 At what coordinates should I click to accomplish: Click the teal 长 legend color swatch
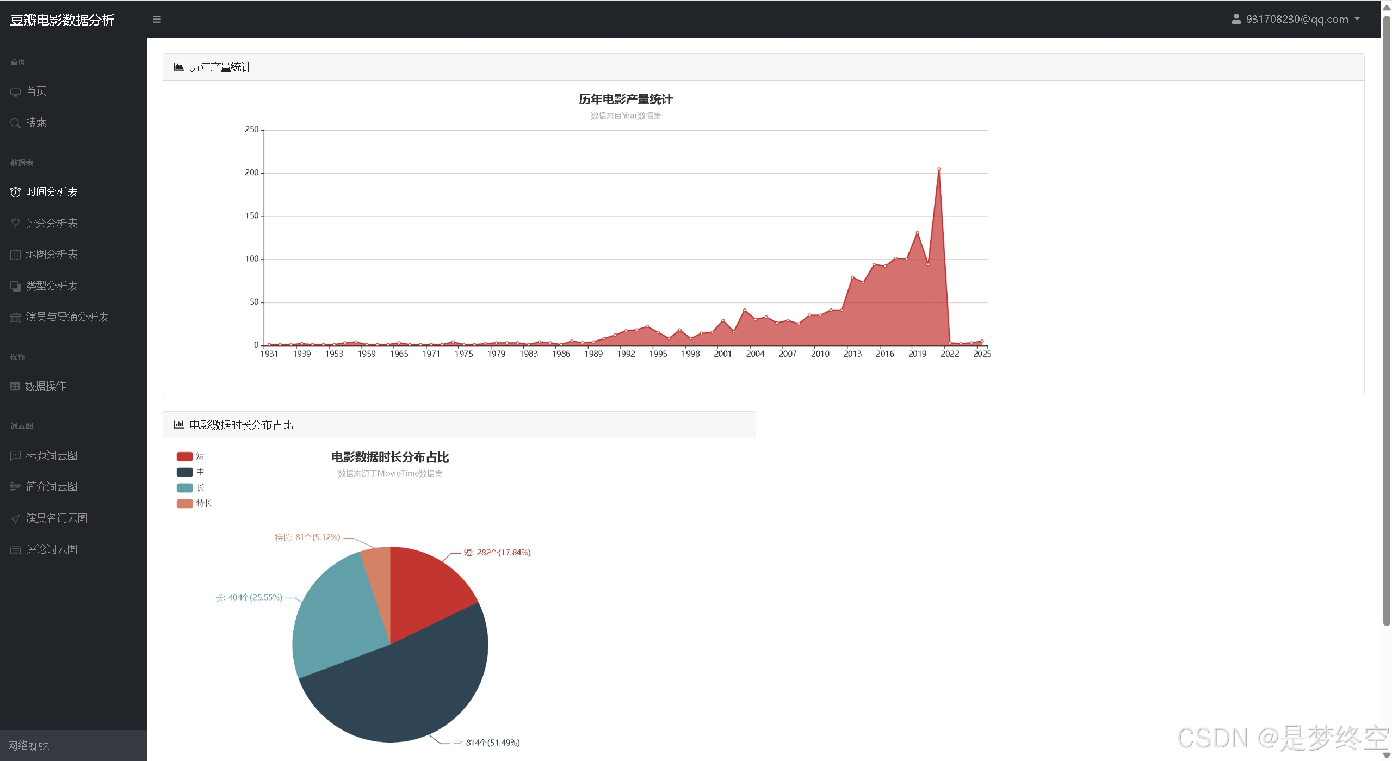(184, 487)
